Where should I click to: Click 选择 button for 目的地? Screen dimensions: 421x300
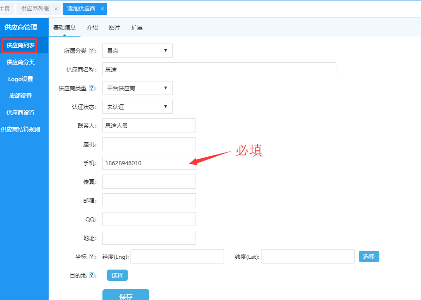coord(117,275)
